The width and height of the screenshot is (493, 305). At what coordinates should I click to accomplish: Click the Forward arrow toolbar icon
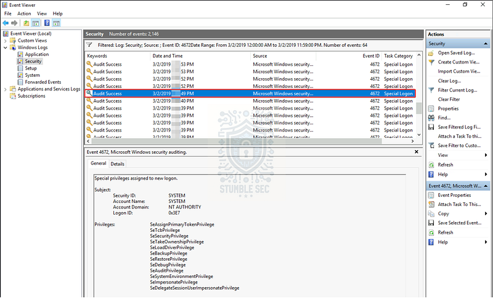(14, 23)
